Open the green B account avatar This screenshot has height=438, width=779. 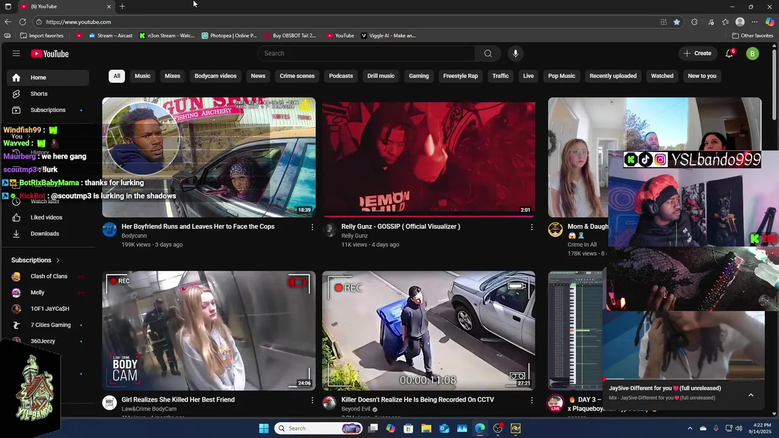coord(752,54)
